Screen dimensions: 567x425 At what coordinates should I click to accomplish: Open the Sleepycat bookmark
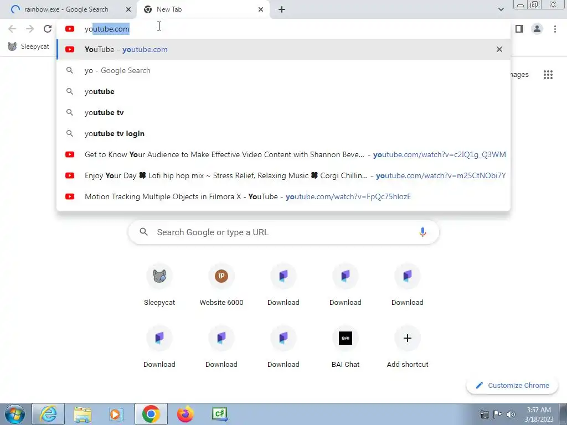pyautogui.click(x=29, y=46)
